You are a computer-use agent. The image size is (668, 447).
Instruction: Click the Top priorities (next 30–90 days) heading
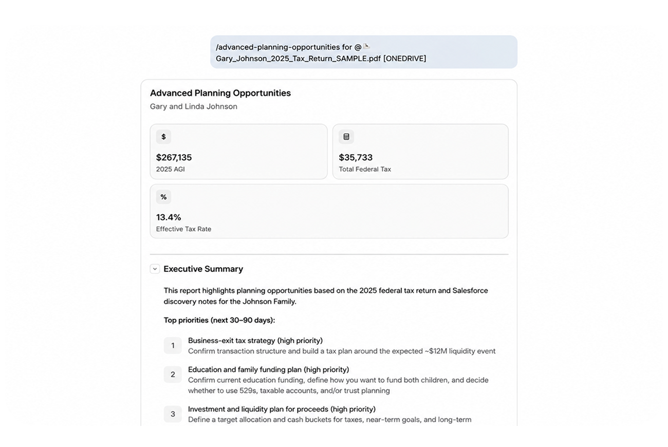(219, 320)
